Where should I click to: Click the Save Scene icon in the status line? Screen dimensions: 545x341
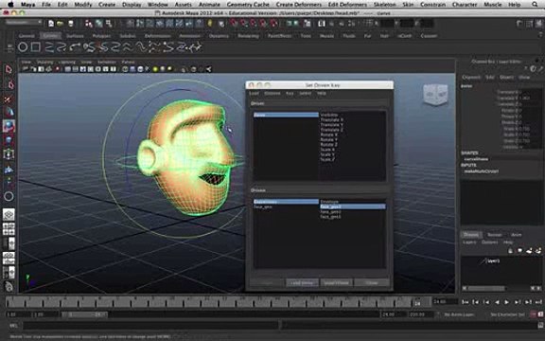pos(71,24)
